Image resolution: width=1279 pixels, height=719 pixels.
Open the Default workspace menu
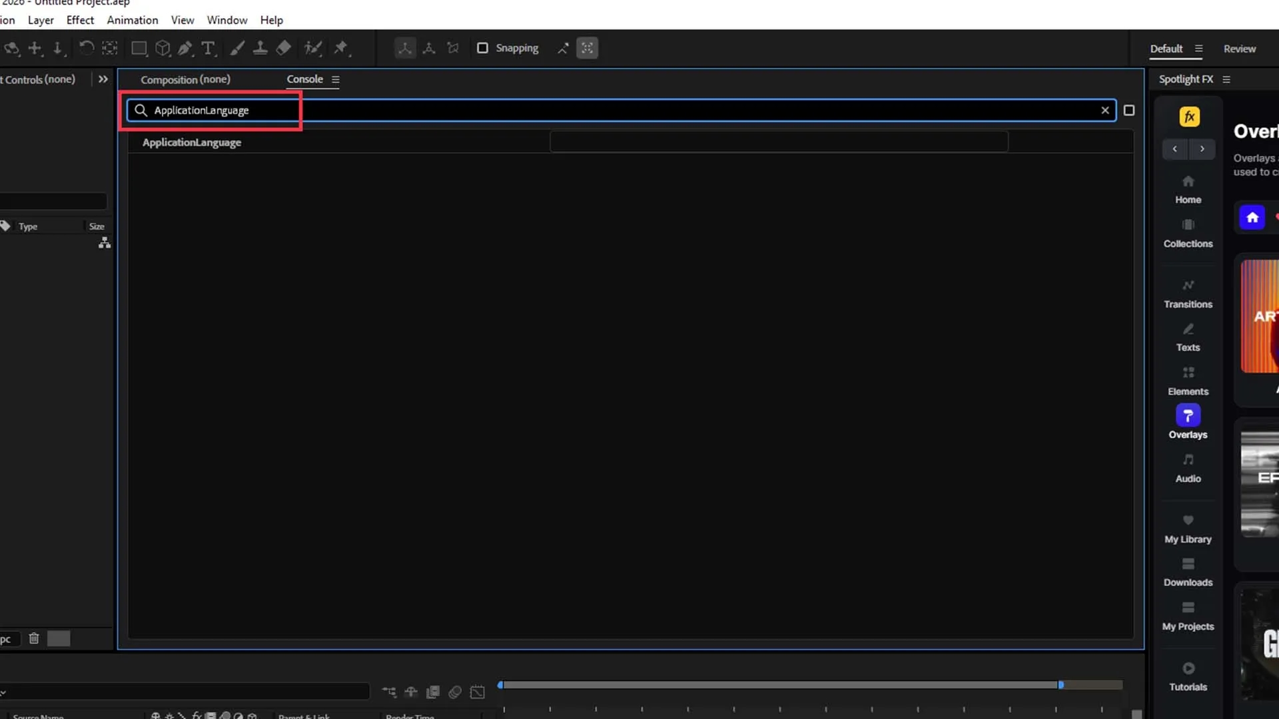click(x=1198, y=49)
